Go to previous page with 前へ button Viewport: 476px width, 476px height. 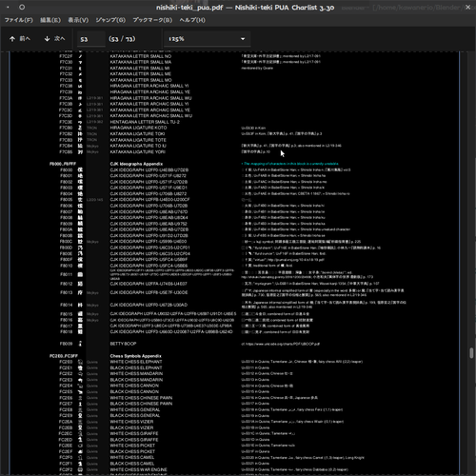pos(20,39)
